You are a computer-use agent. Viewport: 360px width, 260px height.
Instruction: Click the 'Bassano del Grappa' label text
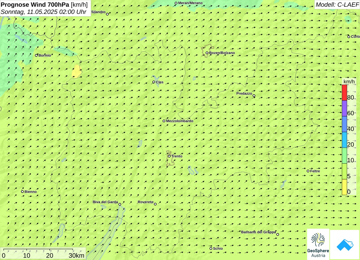pyautogui.click(x=258, y=232)
